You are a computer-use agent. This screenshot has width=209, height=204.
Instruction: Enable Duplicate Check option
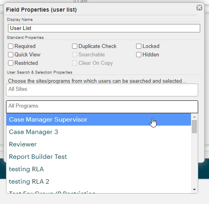click(x=74, y=46)
